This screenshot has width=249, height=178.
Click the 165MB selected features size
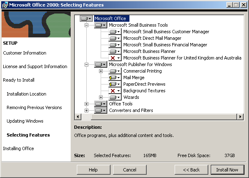coord(150,155)
